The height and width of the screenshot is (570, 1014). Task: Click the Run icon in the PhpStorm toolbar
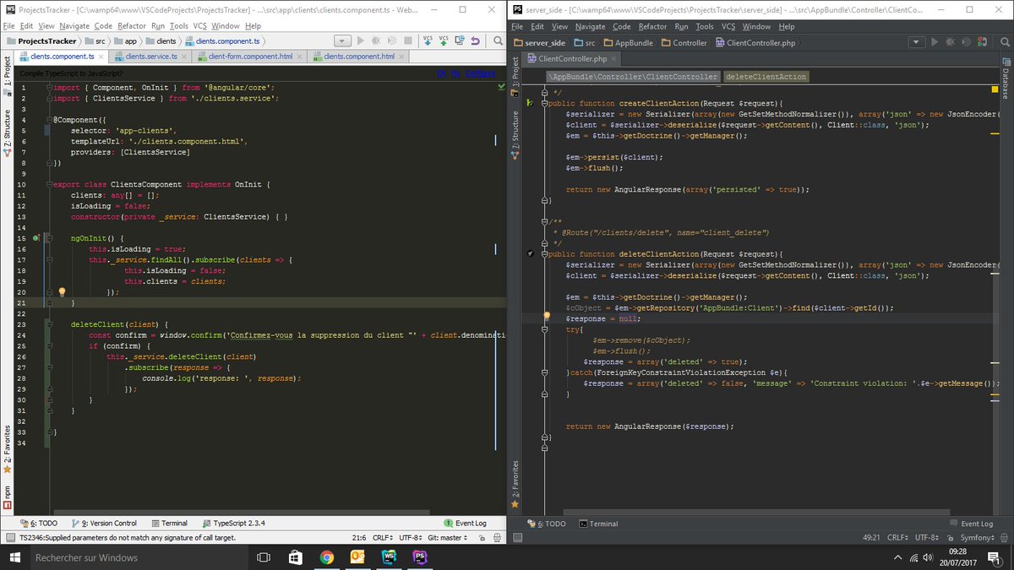[935, 41]
